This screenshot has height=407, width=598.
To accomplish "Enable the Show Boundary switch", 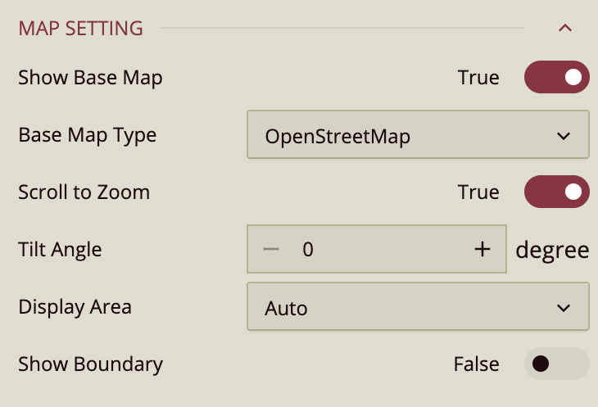I will [x=556, y=364].
